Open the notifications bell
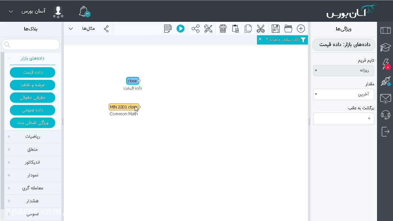Image resolution: width=393 pixels, height=221 pixels. click(x=84, y=12)
